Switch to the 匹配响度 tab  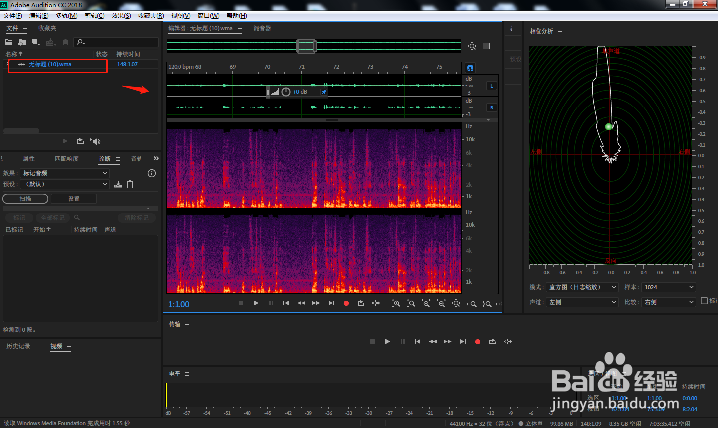(67, 159)
